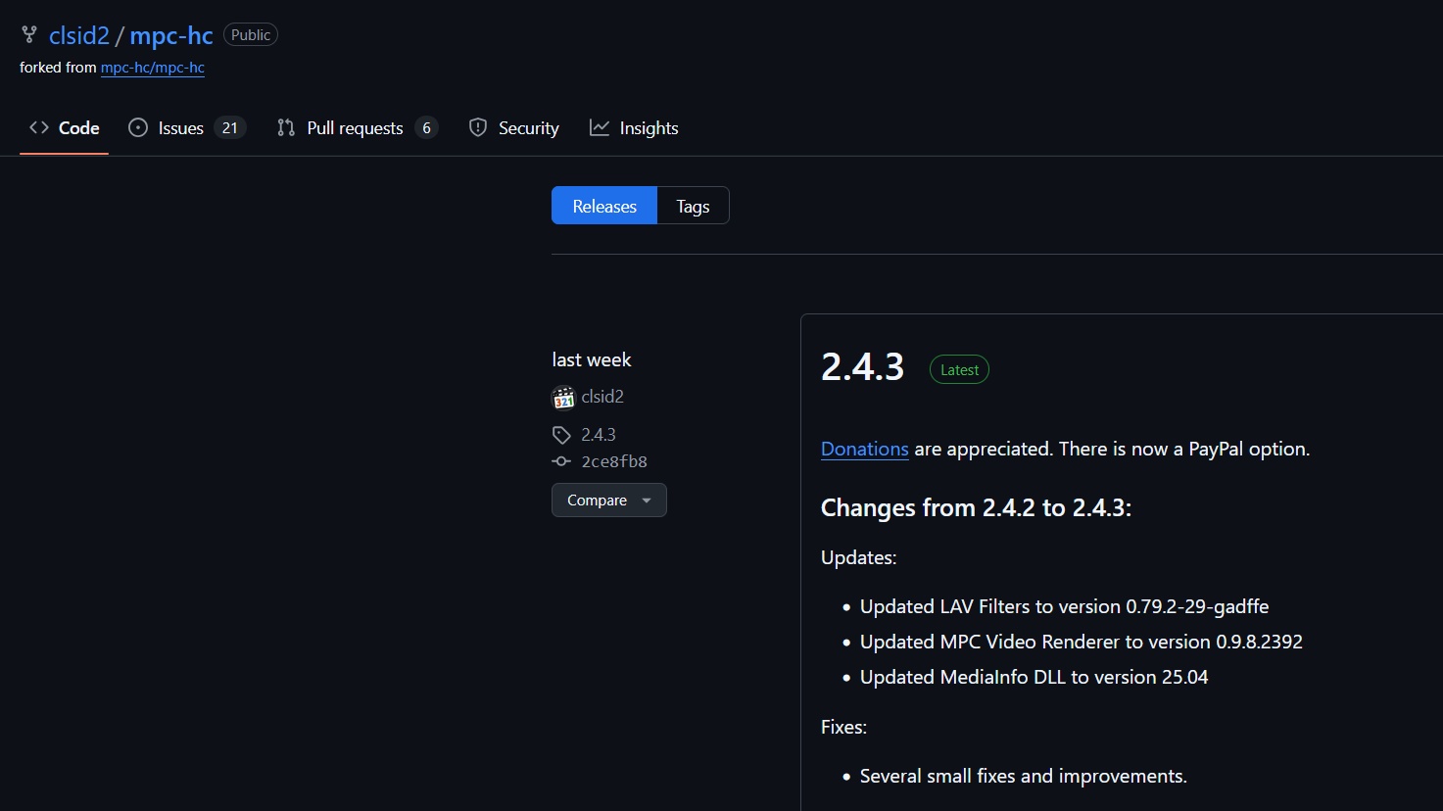Open the 2.4.3 release title

863,367
